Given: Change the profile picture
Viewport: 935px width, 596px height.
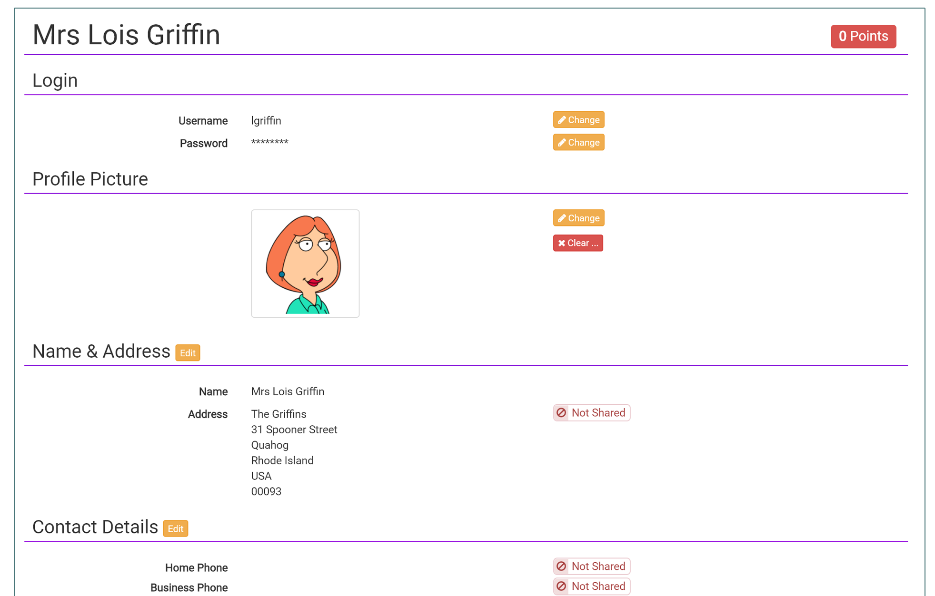Looking at the screenshot, I should (x=578, y=218).
